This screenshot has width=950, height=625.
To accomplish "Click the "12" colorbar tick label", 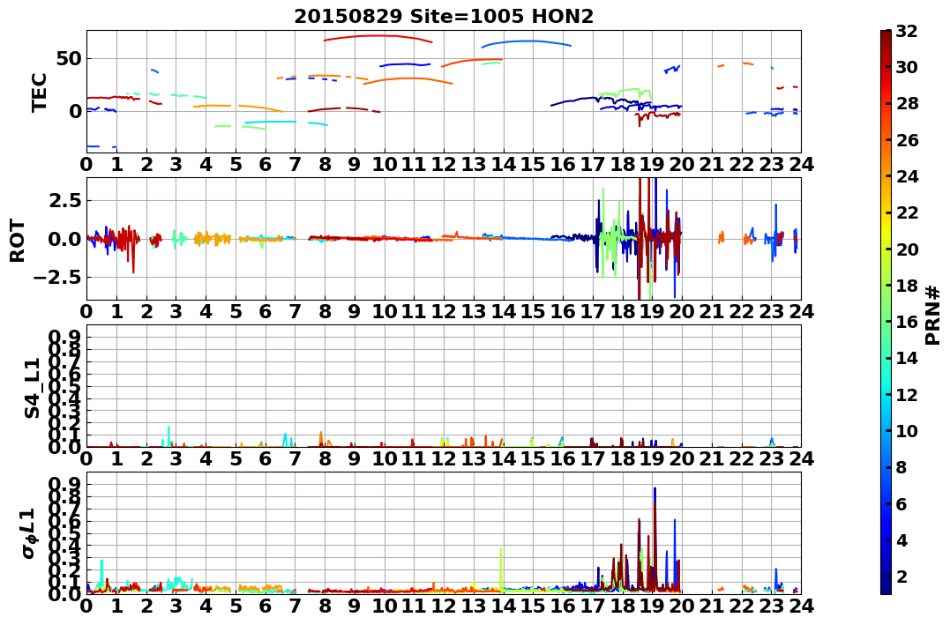I will (x=907, y=394).
